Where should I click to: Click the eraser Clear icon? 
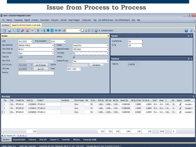pyautogui.click(x=22, y=31)
